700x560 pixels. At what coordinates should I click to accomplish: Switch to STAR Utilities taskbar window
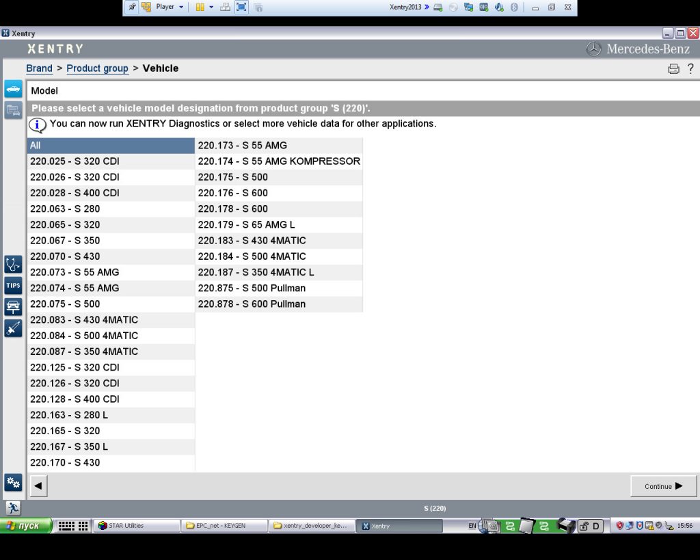137,526
